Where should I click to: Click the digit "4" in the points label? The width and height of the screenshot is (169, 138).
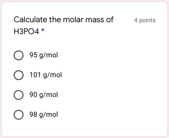[x=136, y=20]
